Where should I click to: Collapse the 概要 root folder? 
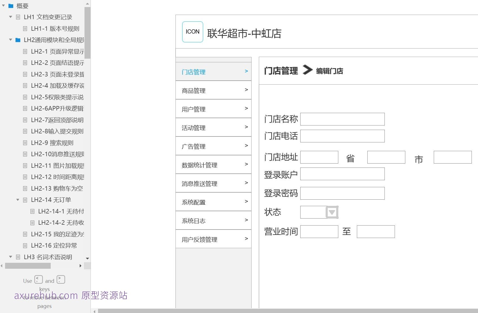tap(3, 6)
